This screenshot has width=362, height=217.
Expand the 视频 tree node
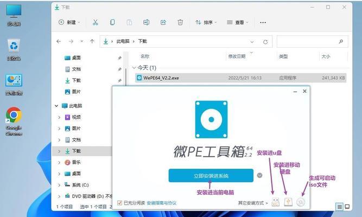coord(59,117)
